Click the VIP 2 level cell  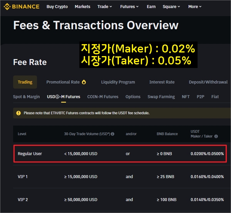pyautogui.click(x=23, y=200)
